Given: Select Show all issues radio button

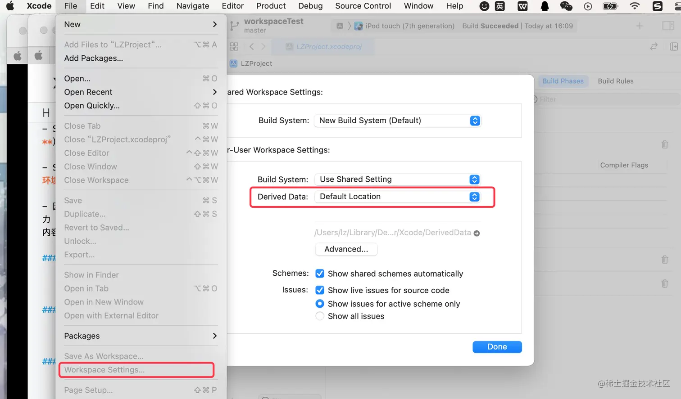Looking at the screenshot, I should coord(320,316).
